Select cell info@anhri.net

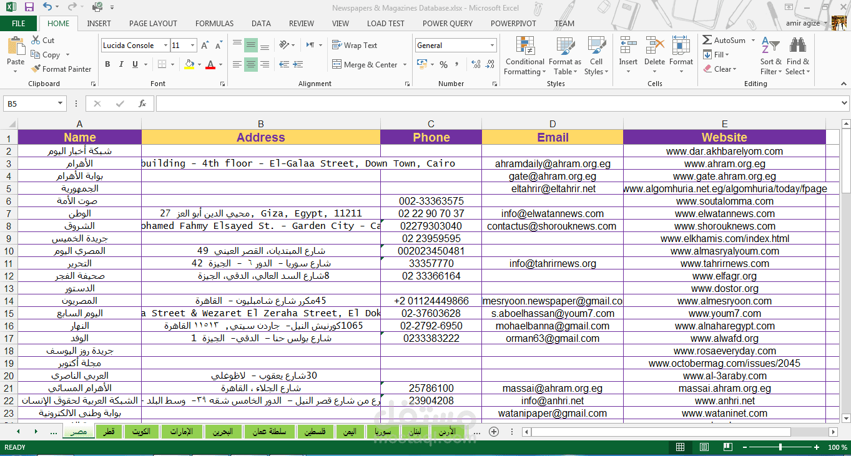553,400
